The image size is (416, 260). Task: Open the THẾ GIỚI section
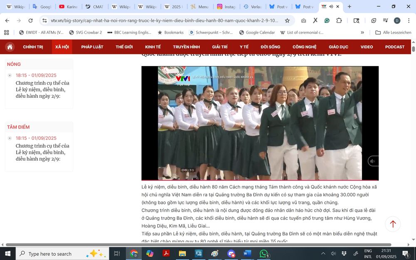(x=124, y=47)
